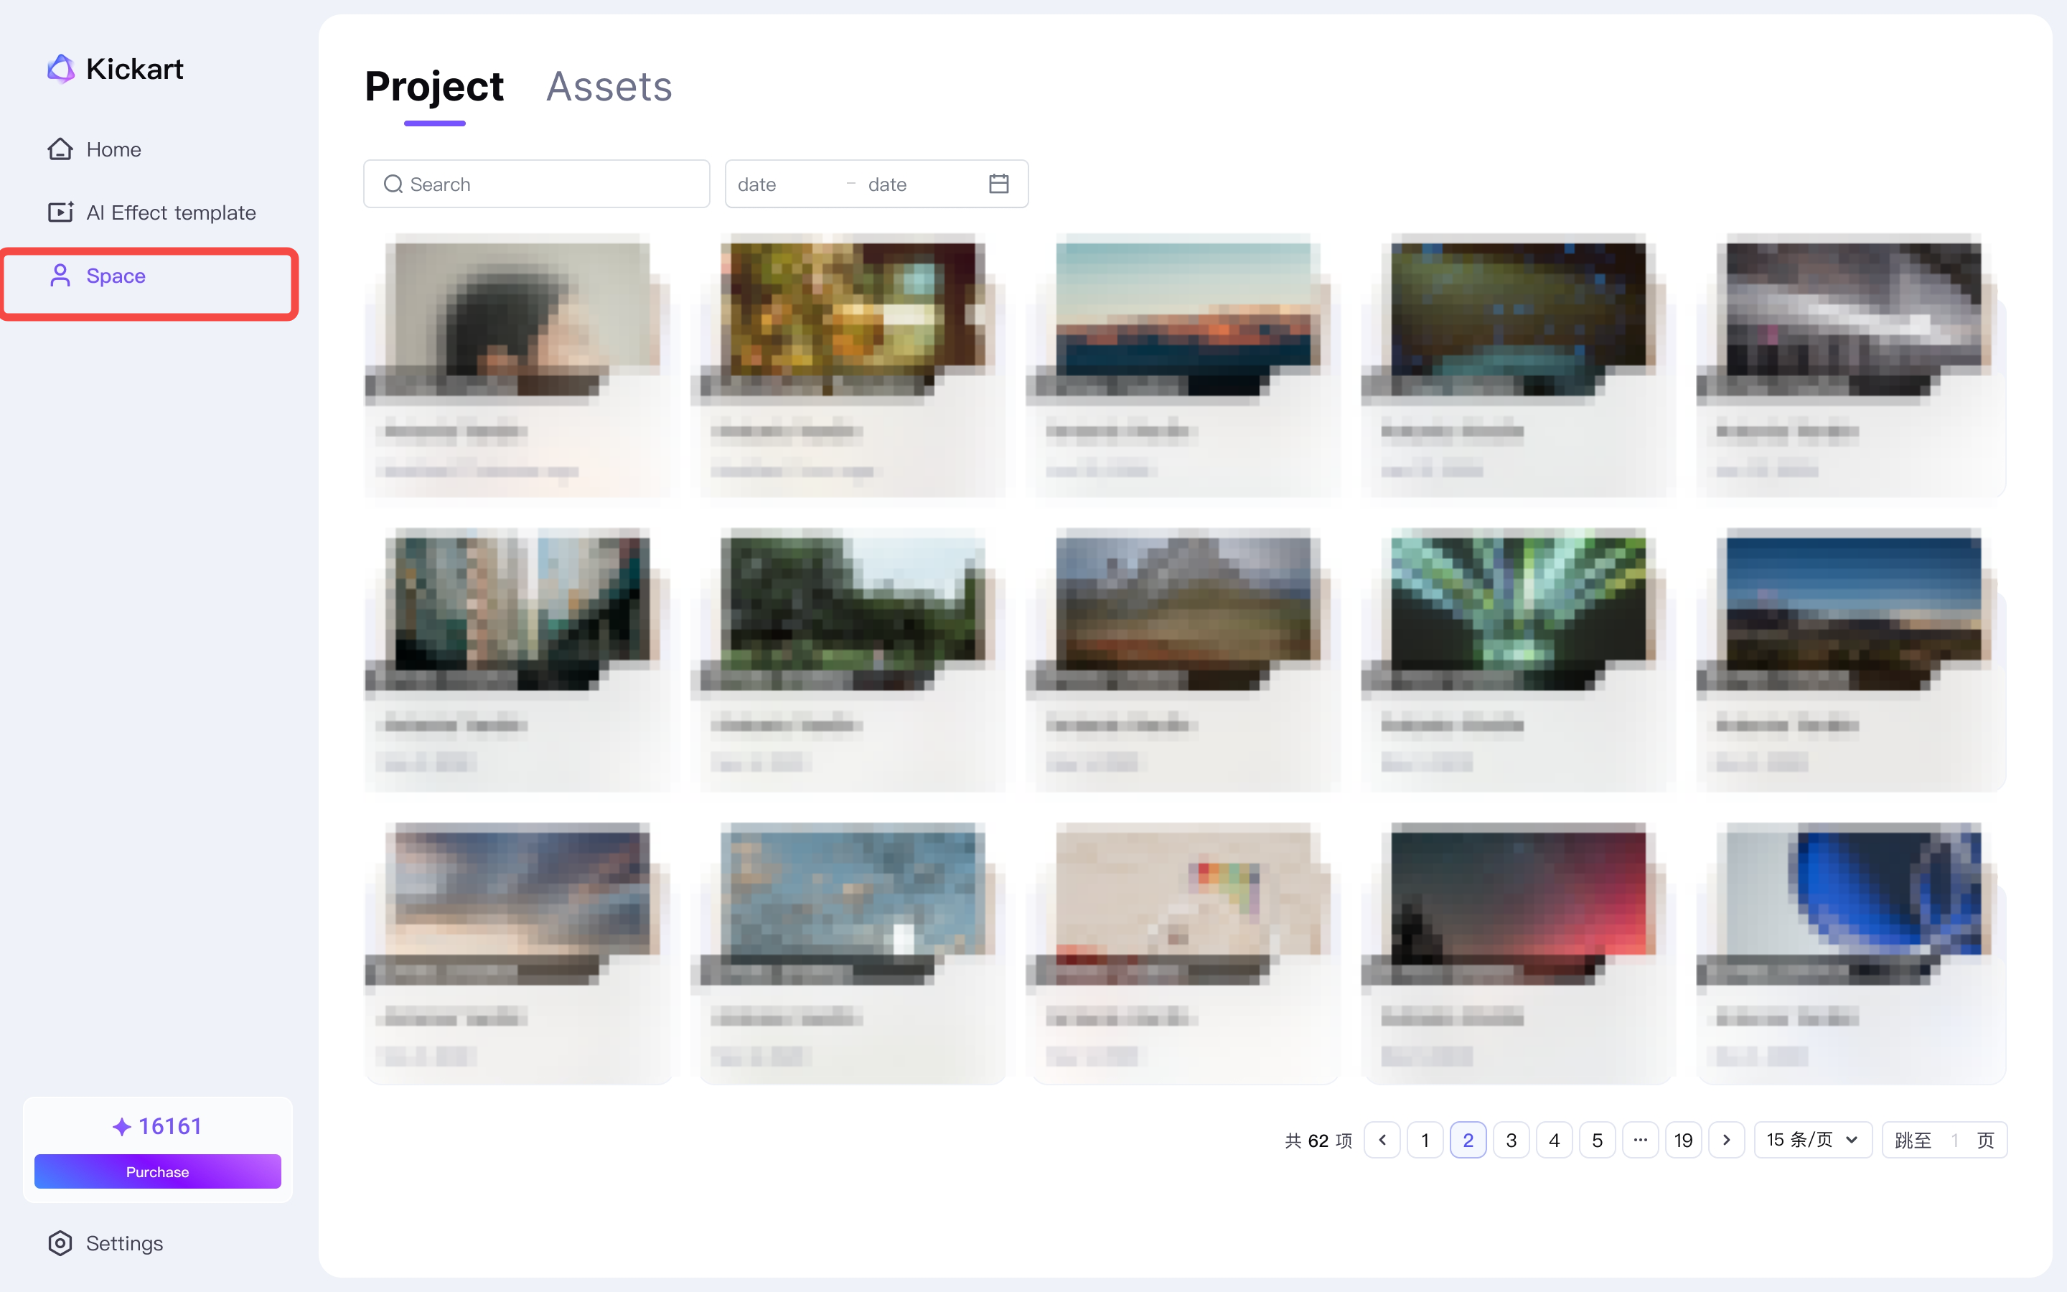This screenshot has height=1292, width=2067.
Task: Open the rocky mountain peak thumbnail
Action: [x=1183, y=609]
